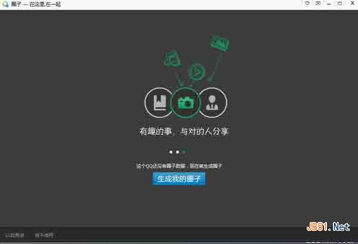The height and width of the screenshot is (244, 358).
Task: Click the 有趣的事，与对的人分享 headline
Action: pos(184,132)
